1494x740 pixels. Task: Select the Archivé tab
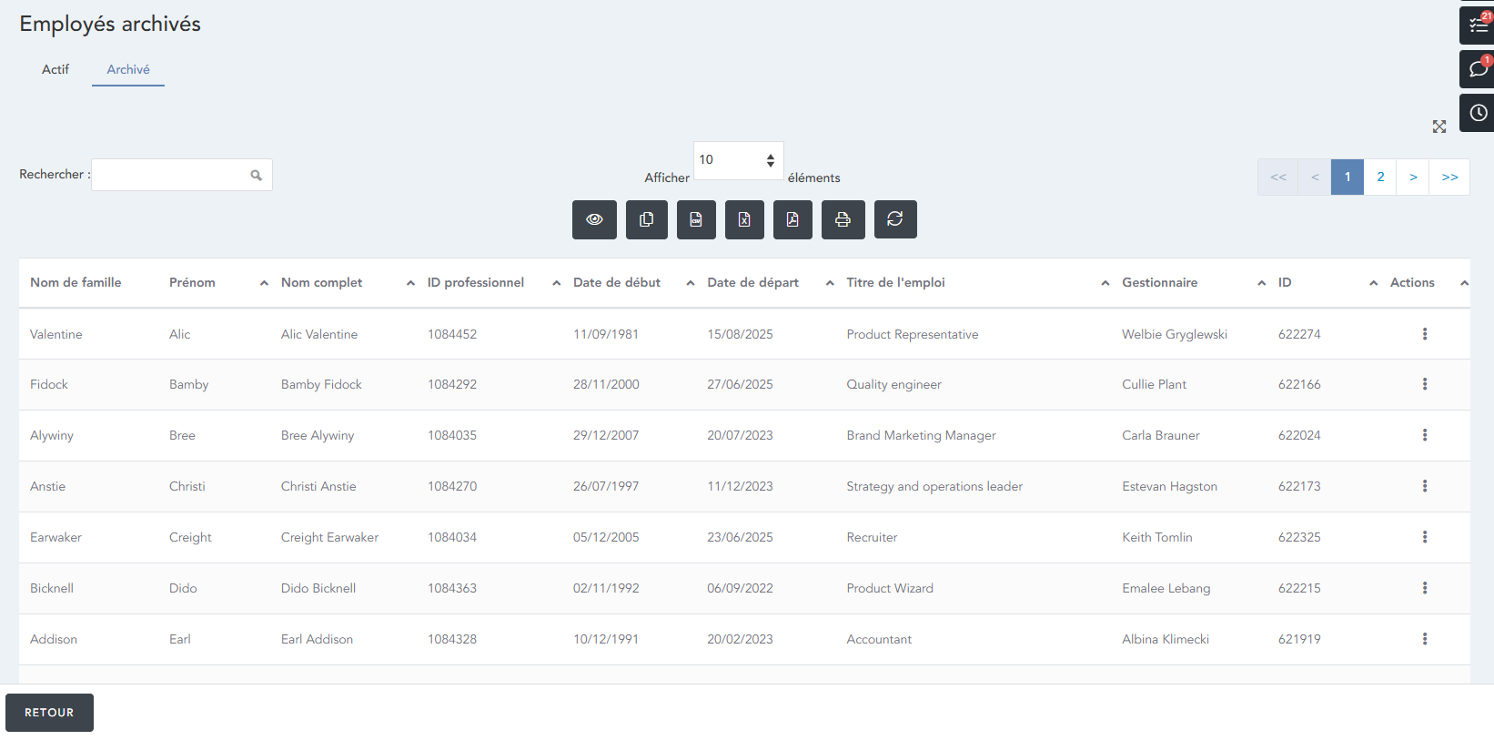(x=128, y=69)
